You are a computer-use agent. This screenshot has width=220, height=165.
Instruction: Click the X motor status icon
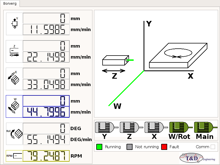click(155, 128)
